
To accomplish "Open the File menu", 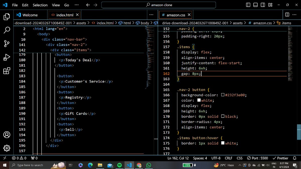I will click(x=15, y=5).
